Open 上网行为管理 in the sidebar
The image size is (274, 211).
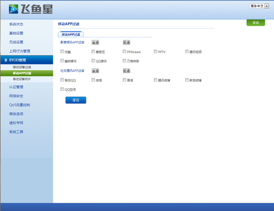[20, 51]
